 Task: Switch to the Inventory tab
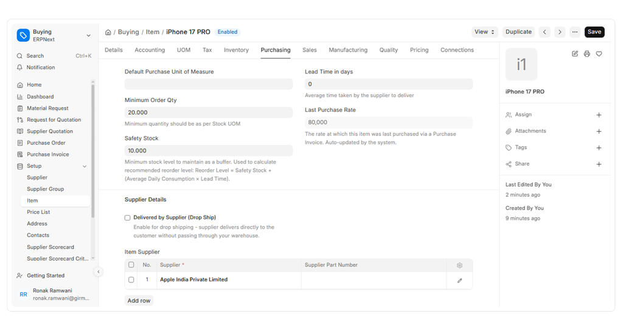pyautogui.click(x=236, y=50)
